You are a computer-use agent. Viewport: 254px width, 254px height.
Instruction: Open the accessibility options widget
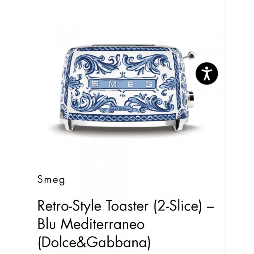click(x=207, y=73)
